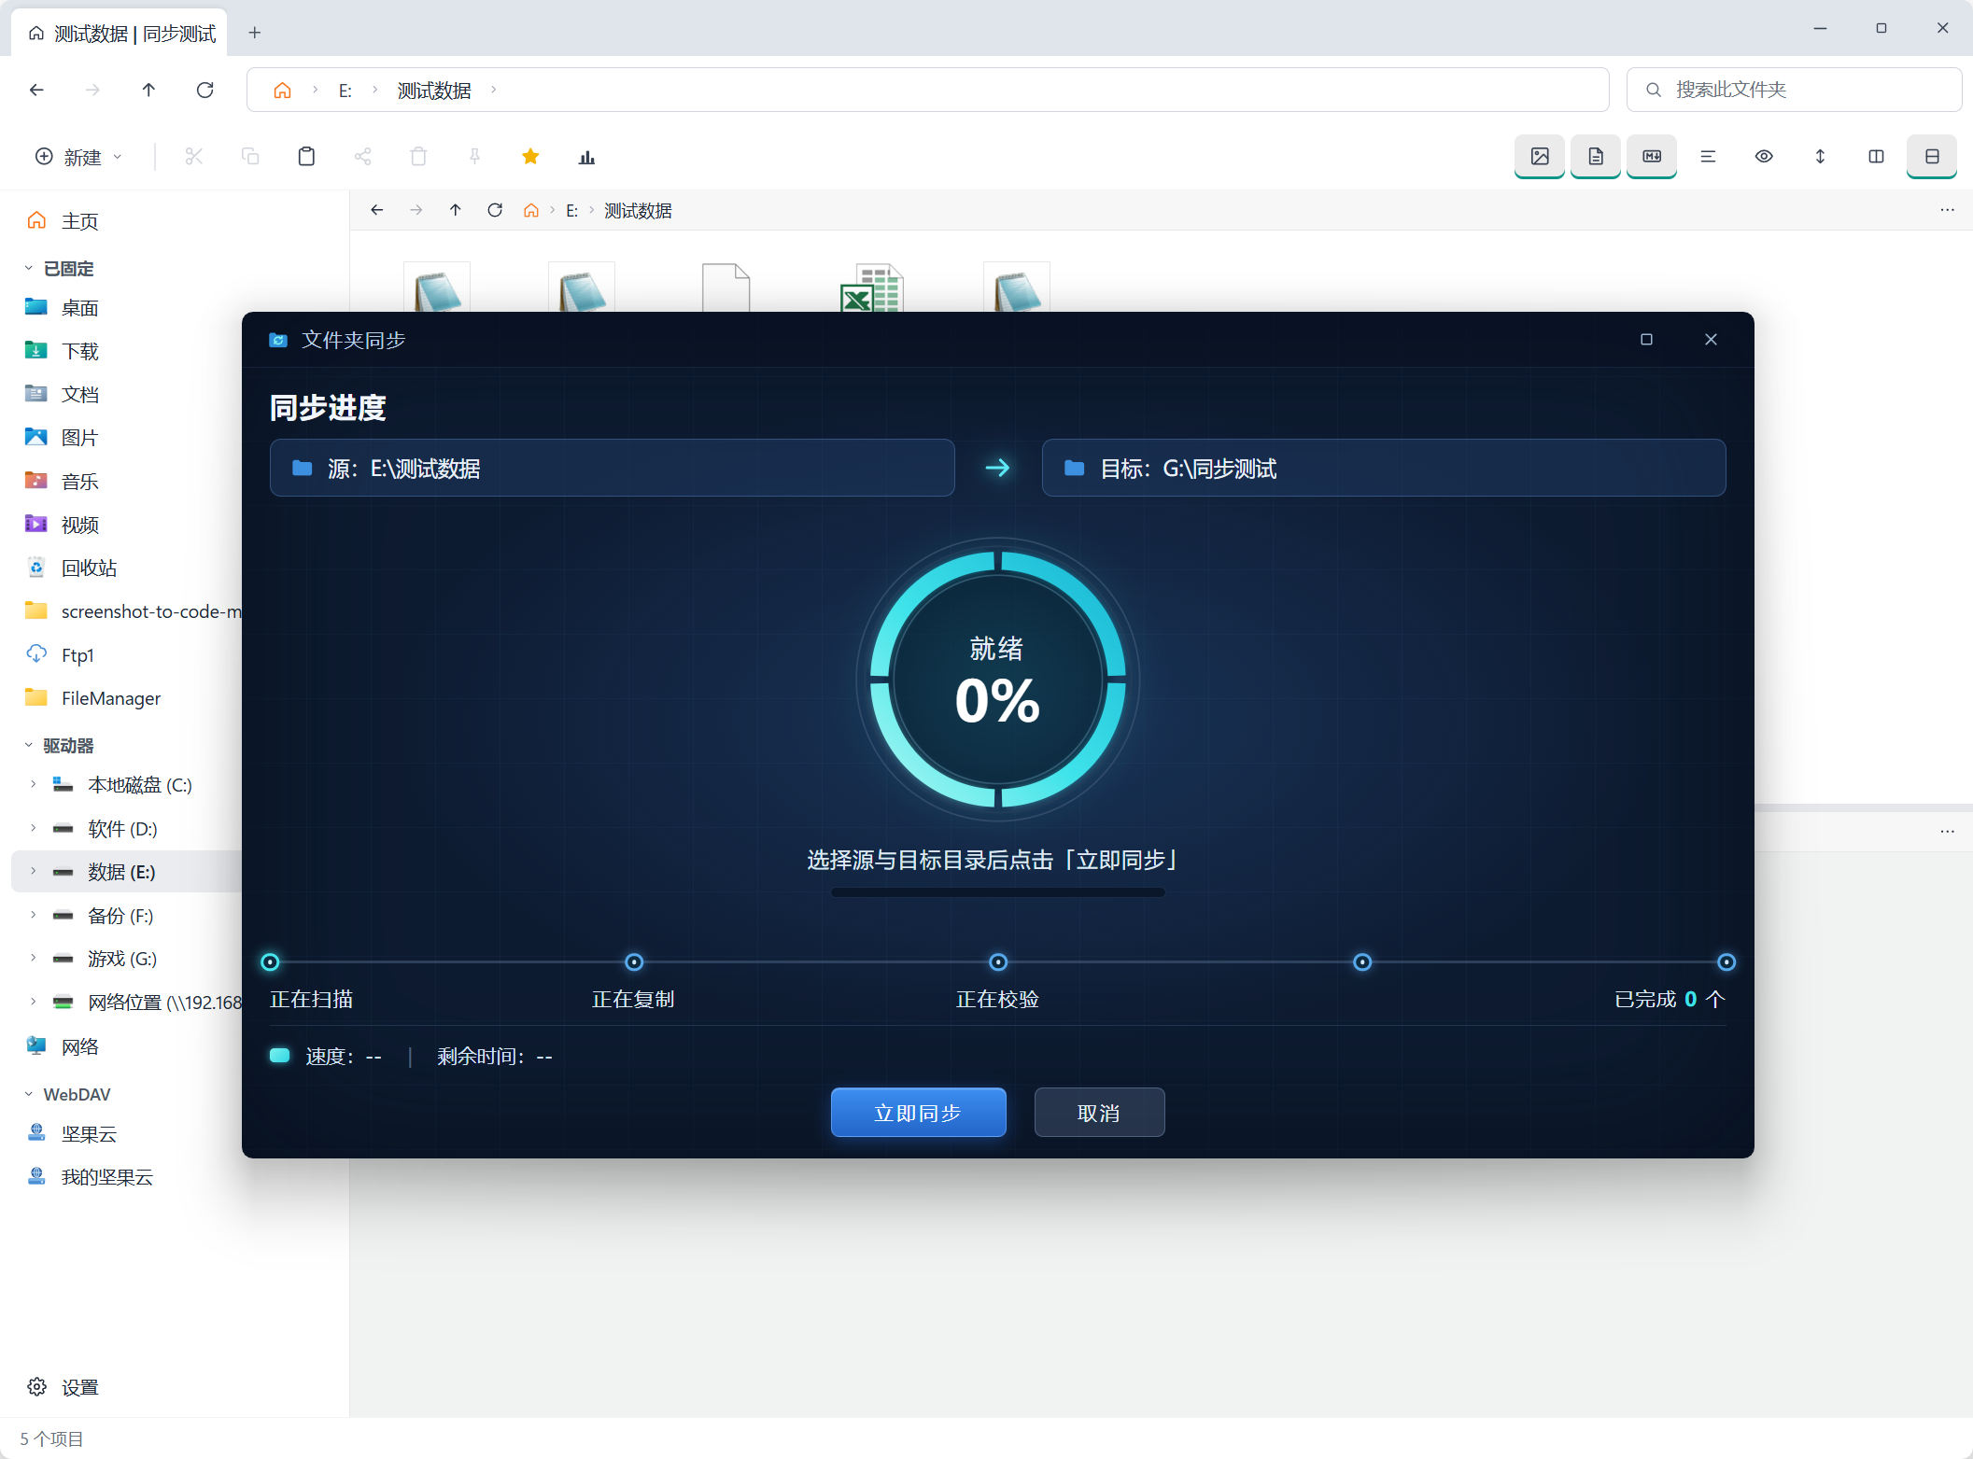The image size is (1973, 1459).
Task: Open a new tab with the plus button
Action: click(254, 33)
